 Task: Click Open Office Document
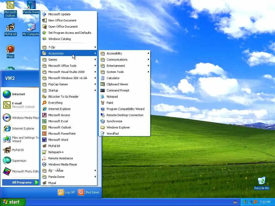pos(69,27)
